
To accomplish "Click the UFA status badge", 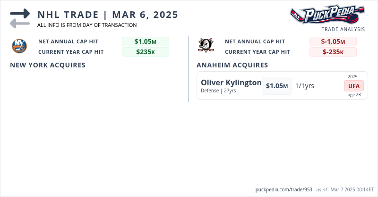I will coord(353,86).
